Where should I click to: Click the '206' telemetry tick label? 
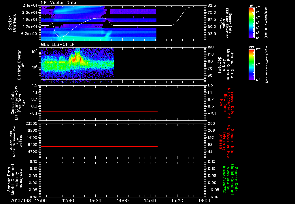[211, 131]
